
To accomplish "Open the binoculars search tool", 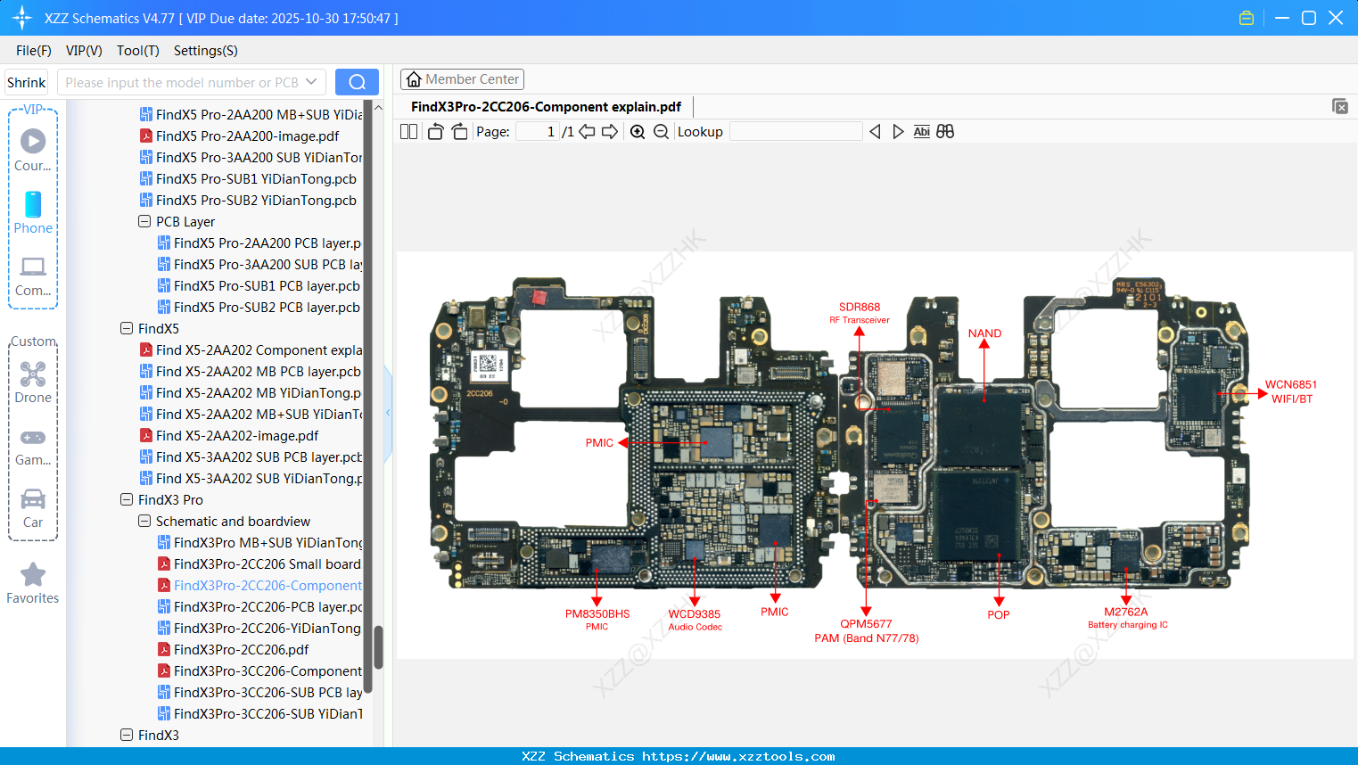I will click(x=945, y=131).
